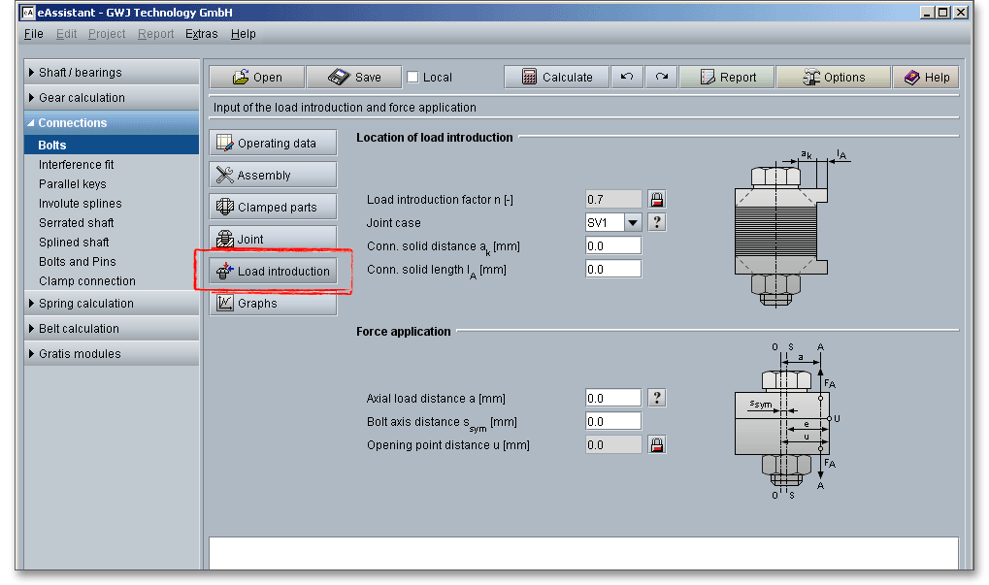Open the Options dialog
Screen dimensions: 989x585
coord(834,78)
